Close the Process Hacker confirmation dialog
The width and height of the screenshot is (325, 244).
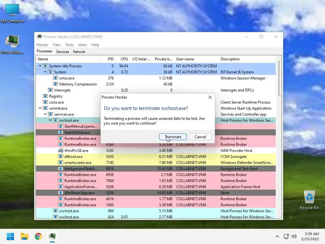[x=210, y=97]
